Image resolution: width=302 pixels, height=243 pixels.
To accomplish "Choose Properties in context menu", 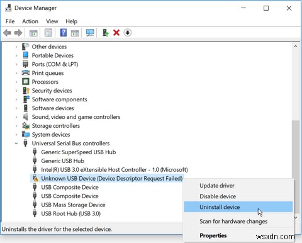I will tap(238, 235).
